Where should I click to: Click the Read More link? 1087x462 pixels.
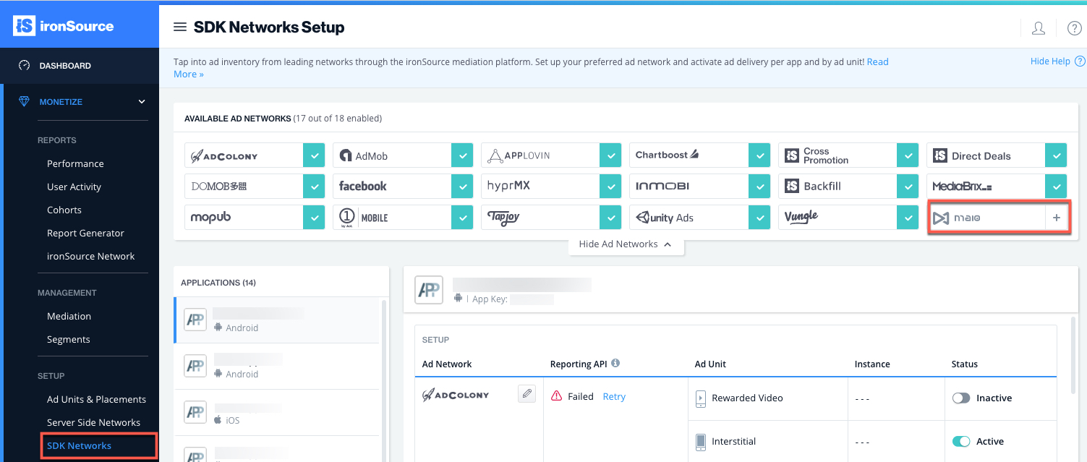pyautogui.click(x=877, y=62)
